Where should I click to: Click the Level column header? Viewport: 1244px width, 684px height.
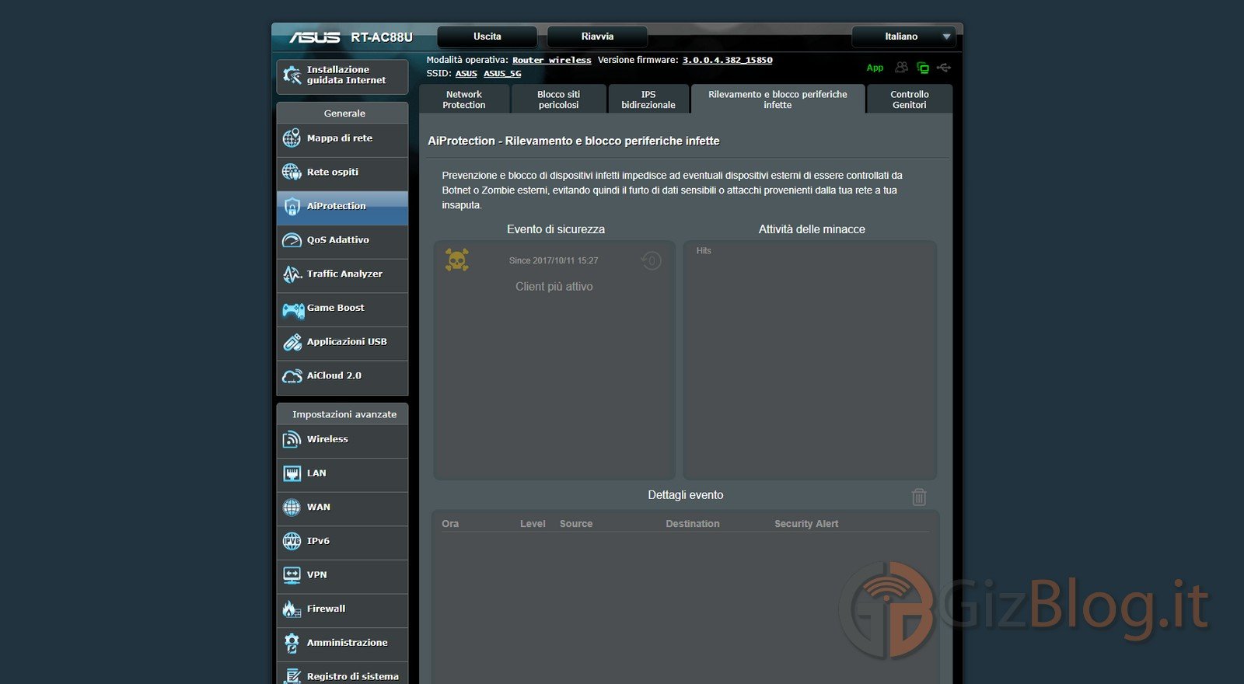[x=533, y=524]
